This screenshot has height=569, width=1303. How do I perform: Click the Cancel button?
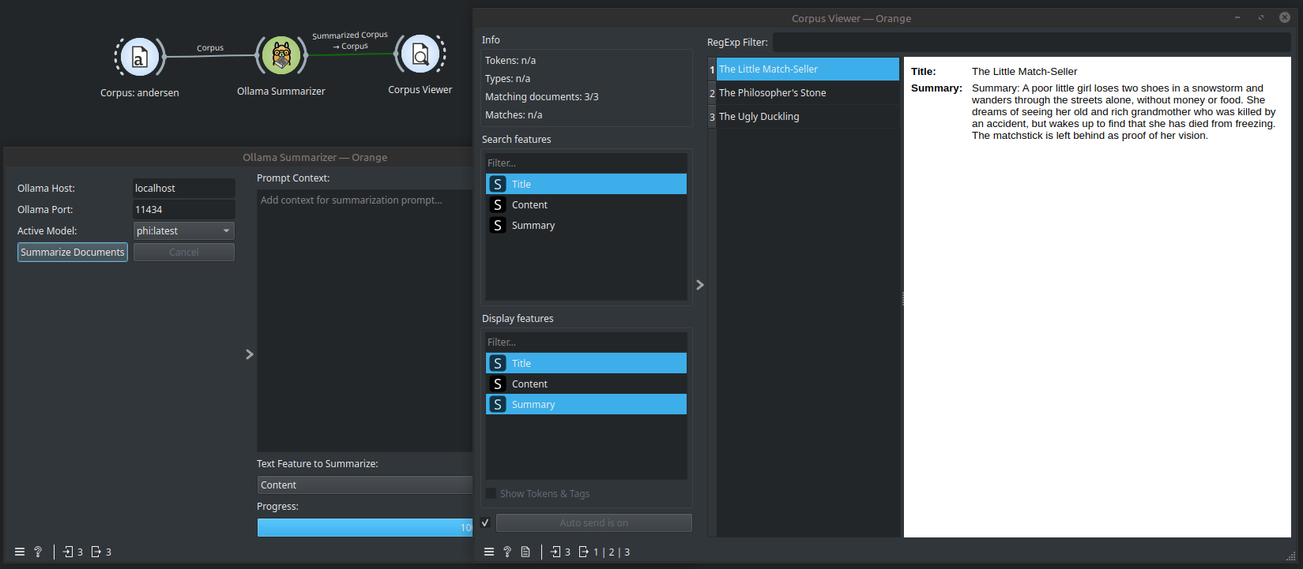(x=184, y=252)
